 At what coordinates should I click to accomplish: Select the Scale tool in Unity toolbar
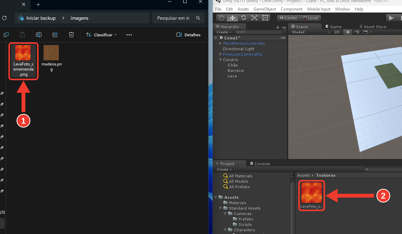pyautogui.click(x=254, y=18)
